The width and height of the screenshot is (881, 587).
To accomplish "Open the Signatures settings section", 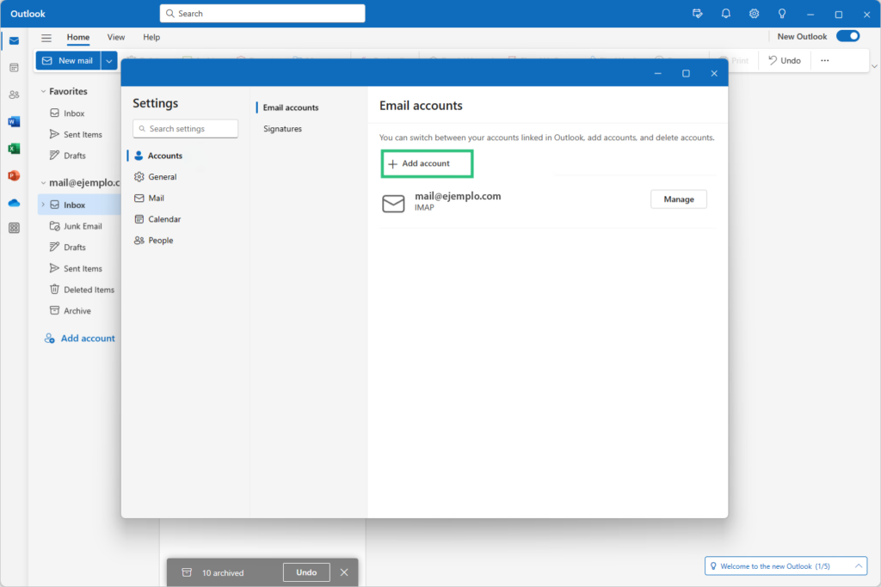I will point(282,129).
